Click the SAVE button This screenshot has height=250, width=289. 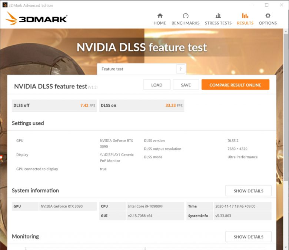(x=186, y=85)
